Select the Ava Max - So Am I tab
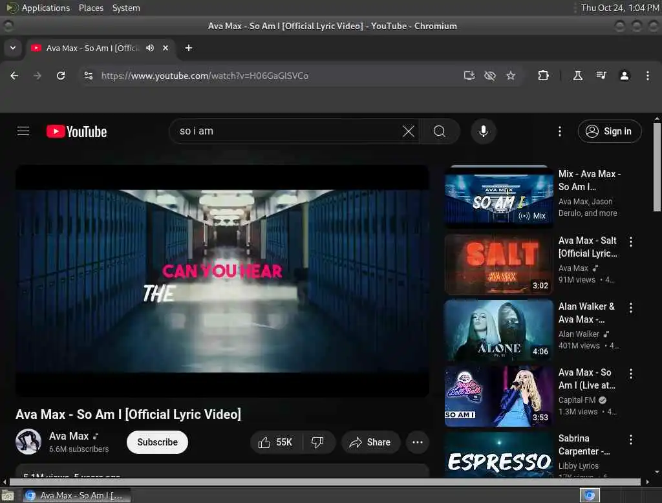662x503 pixels. click(x=92, y=48)
